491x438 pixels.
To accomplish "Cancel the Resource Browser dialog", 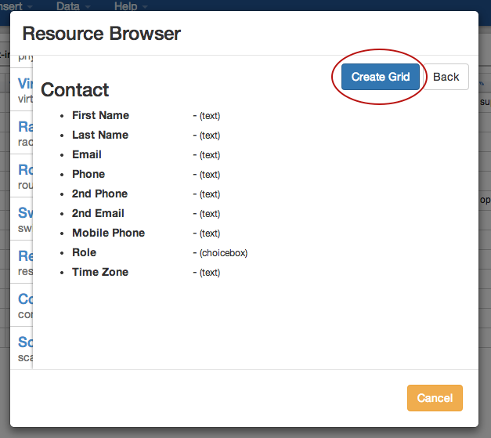I will pos(435,398).
